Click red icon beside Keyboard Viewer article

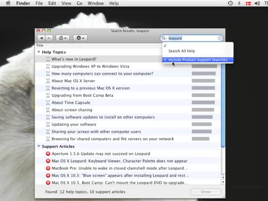click(48, 161)
